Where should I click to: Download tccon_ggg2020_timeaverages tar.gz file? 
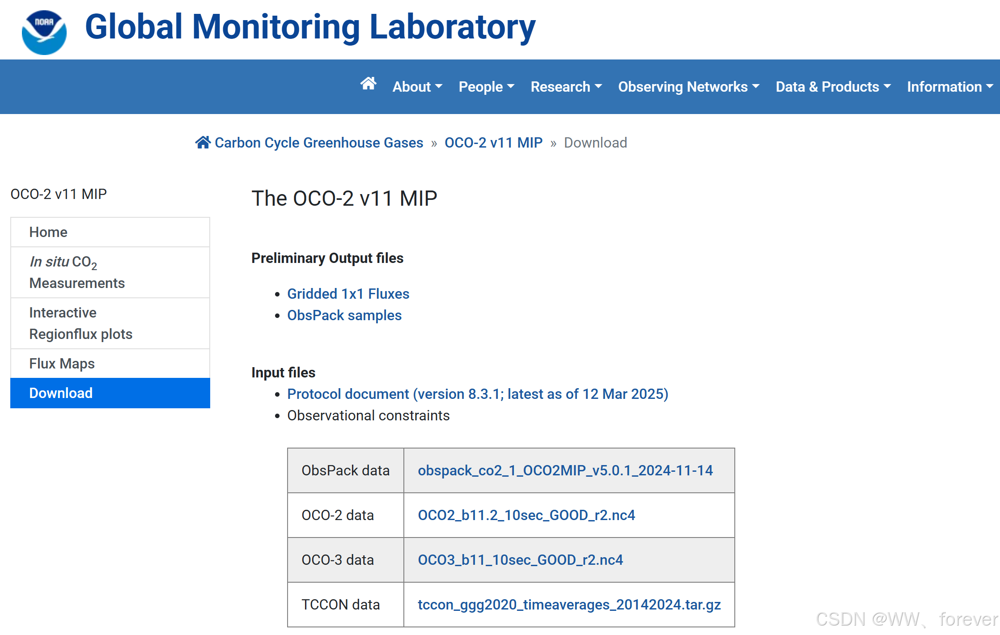(x=569, y=605)
